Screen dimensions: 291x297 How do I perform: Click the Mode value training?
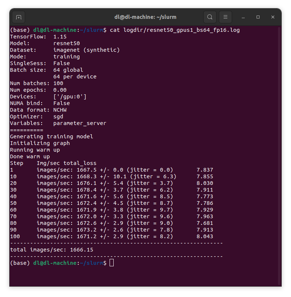[67, 57]
